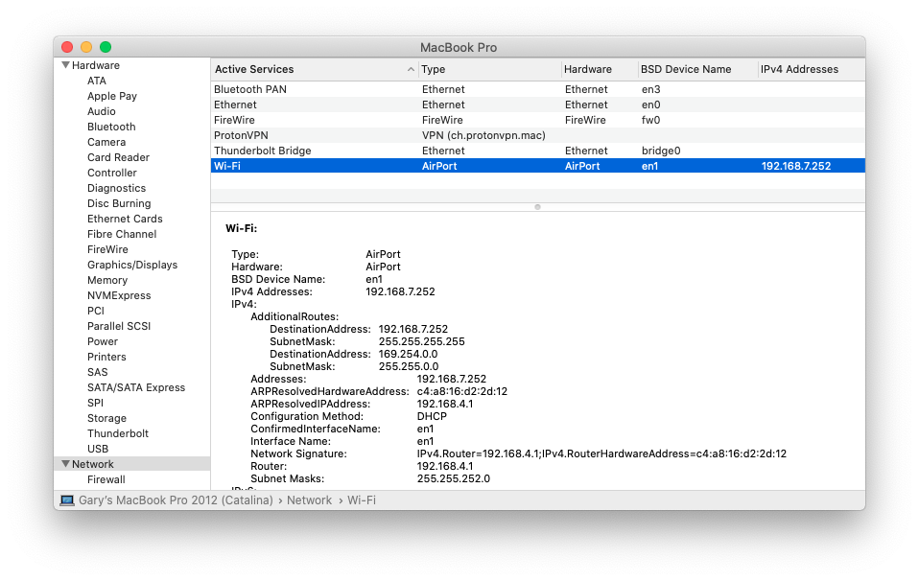
Task: Select PCI in sidebar
Action: (x=96, y=311)
